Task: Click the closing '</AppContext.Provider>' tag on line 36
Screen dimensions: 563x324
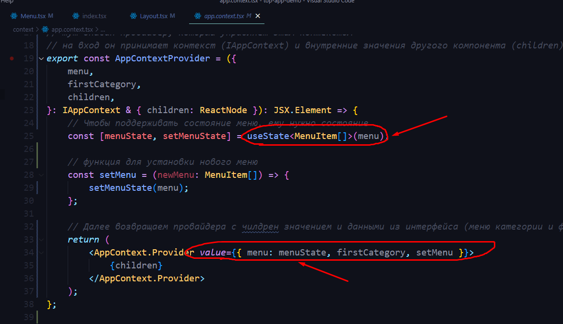Action: click(147, 278)
